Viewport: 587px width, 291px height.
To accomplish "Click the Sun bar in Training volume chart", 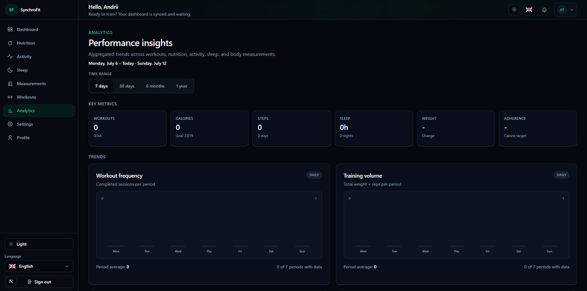I will (550, 246).
